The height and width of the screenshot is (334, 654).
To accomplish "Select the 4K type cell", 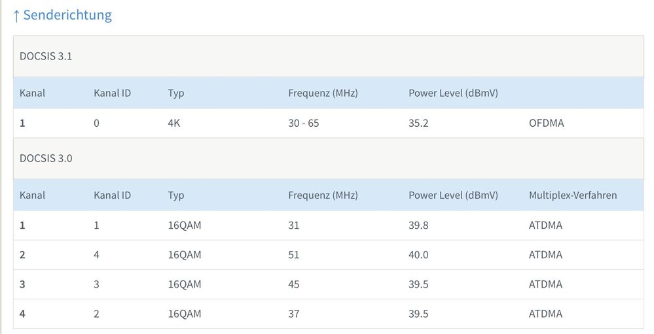I will 174,123.
